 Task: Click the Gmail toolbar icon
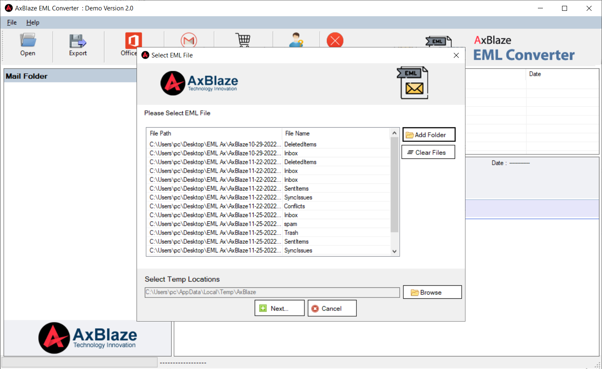coord(189,40)
